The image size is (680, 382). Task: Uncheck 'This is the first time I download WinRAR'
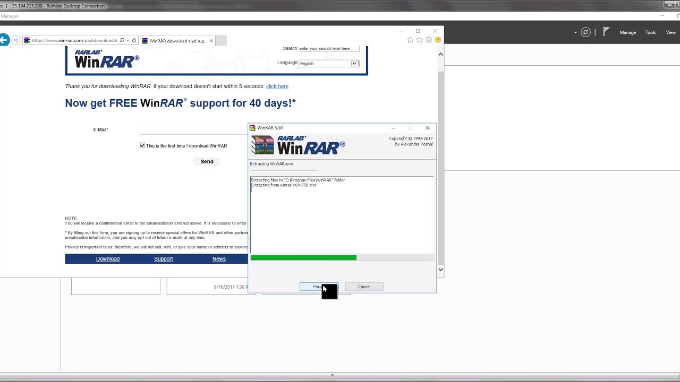pyautogui.click(x=142, y=145)
